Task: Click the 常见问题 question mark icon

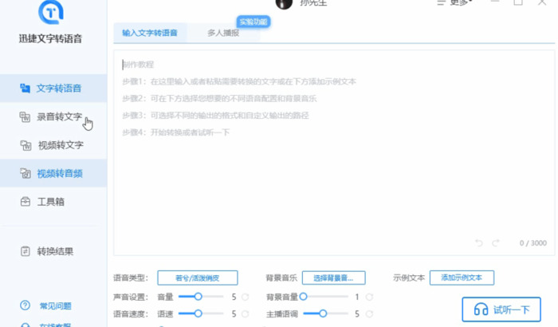Action: click(x=25, y=305)
